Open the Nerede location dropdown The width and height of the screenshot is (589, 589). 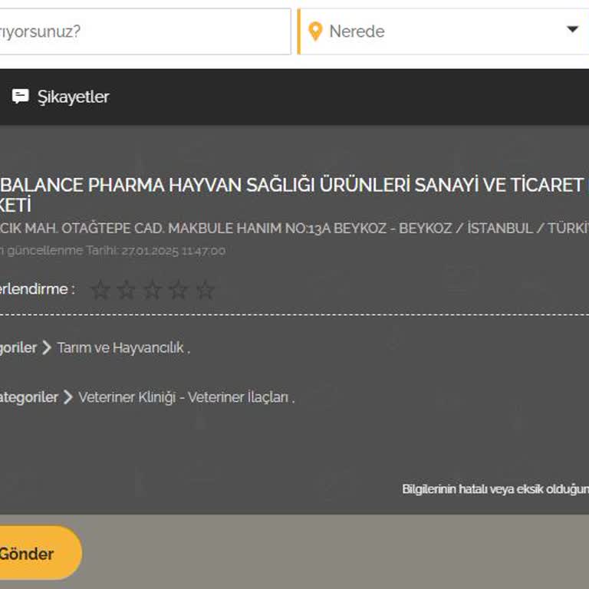pyautogui.click(x=443, y=31)
